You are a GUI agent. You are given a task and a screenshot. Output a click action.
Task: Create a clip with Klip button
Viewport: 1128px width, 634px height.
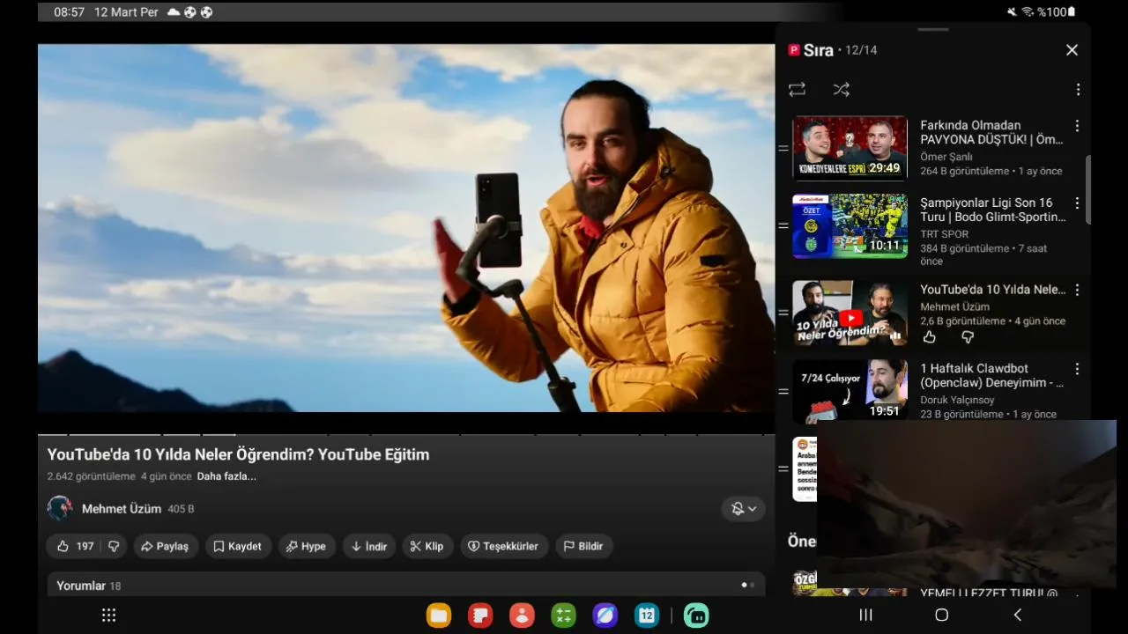(427, 546)
